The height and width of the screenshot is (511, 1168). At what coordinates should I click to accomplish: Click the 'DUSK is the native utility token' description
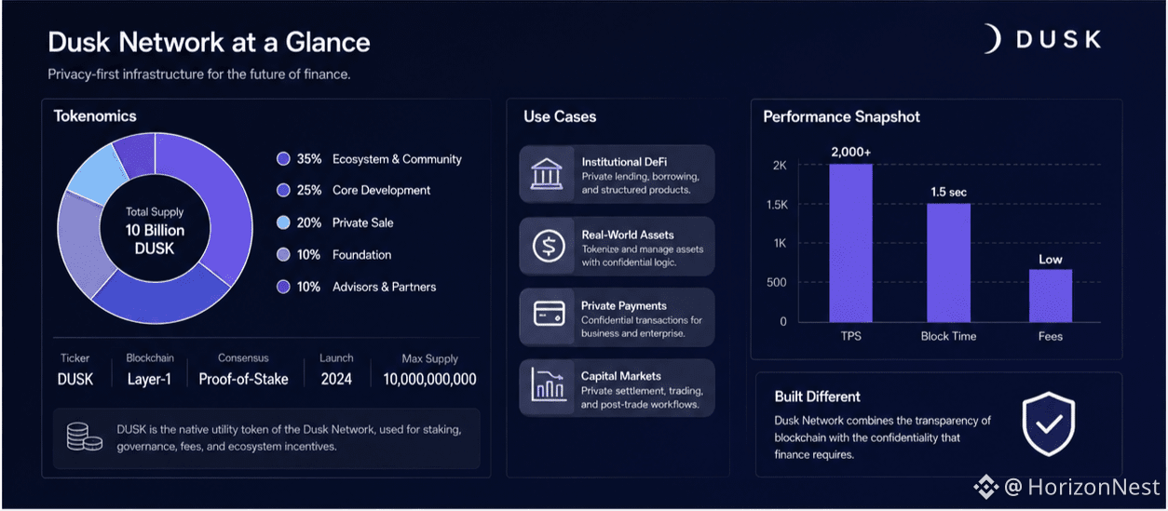289,438
